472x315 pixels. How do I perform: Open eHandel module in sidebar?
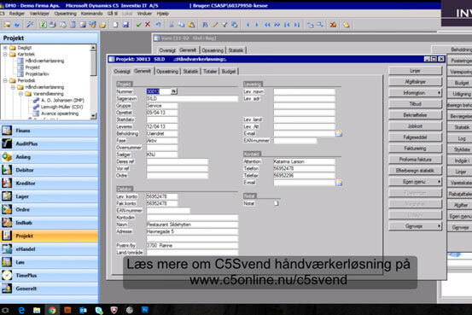(x=50, y=249)
